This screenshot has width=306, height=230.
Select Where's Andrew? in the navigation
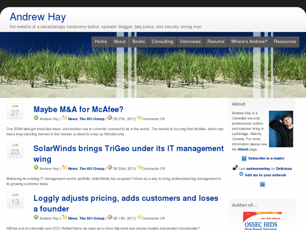click(249, 42)
